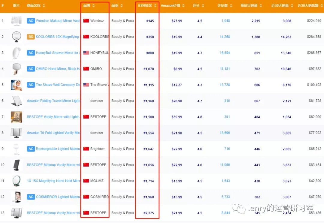The height and width of the screenshot is (223, 324).
Task: Click price $8.99
Action: click(x=178, y=69)
